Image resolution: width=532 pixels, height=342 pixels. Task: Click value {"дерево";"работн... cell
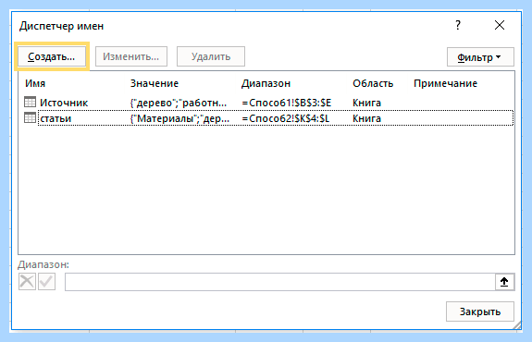click(179, 103)
